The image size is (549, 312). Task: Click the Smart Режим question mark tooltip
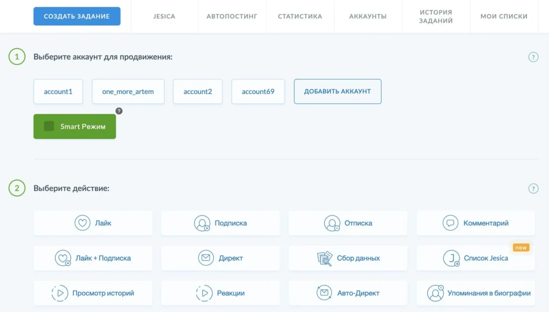(x=119, y=111)
